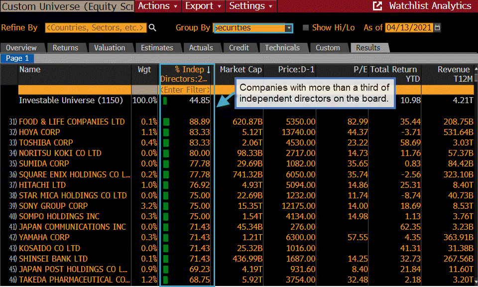Open the Valuation tab
The image size is (478, 287).
[x=110, y=47]
